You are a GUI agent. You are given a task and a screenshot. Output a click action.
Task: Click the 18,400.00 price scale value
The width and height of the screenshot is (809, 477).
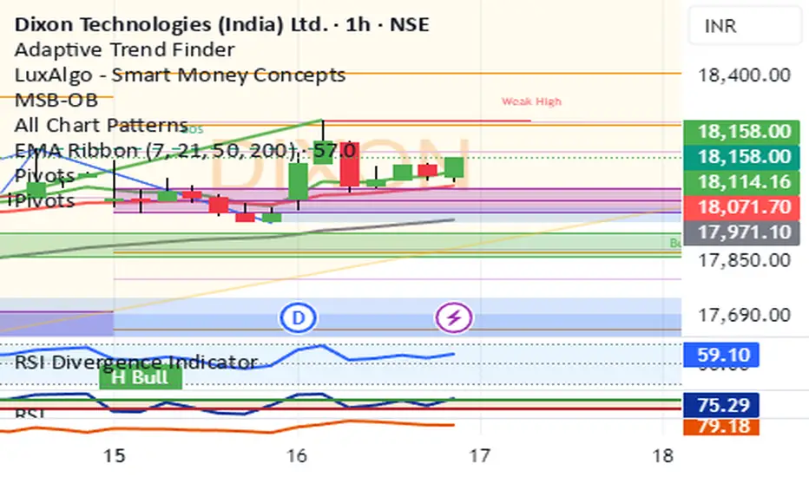tap(744, 75)
